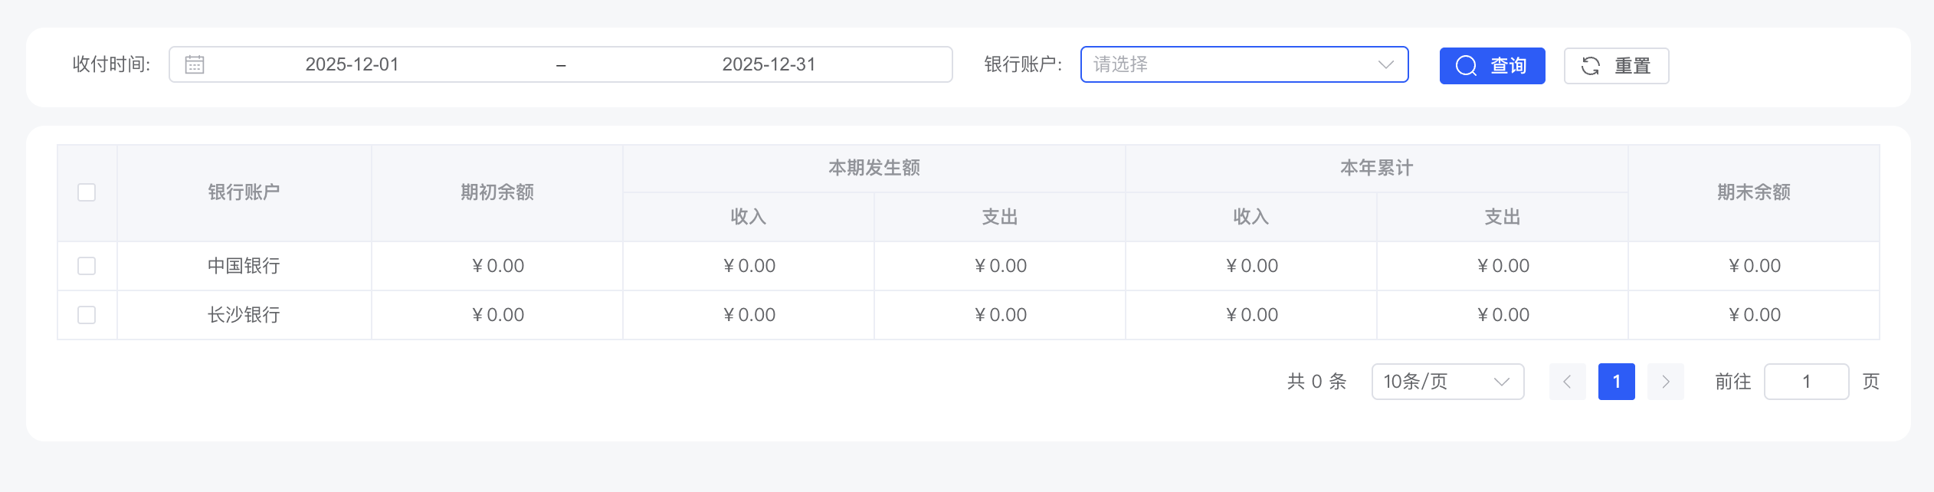
Task: Click the refresh icon on 重置 button
Action: (1591, 66)
